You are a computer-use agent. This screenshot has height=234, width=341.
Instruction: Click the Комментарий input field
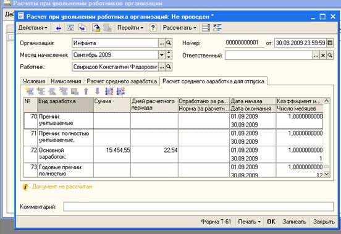point(198,206)
